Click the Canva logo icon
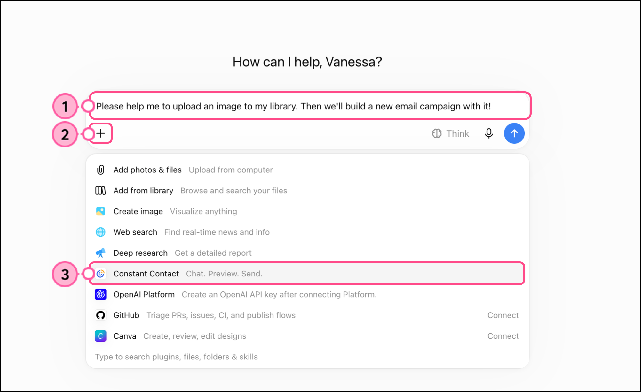 100,336
